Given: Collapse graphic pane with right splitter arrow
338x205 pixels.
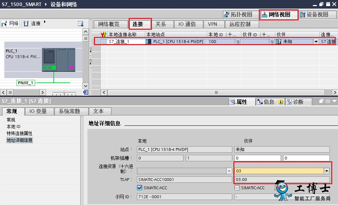Looking at the screenshot, I should pyautogui.click(x=91, y=63).
